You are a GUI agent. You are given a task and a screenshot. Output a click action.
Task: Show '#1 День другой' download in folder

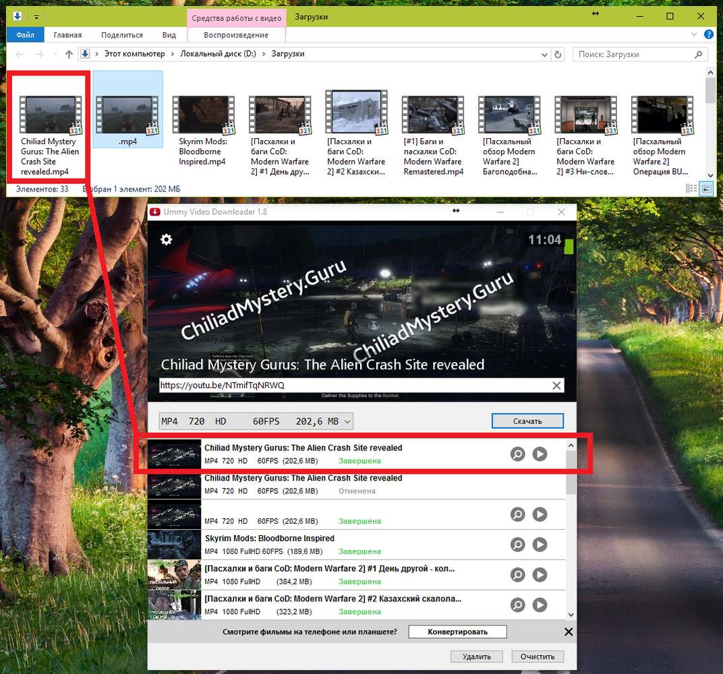(x=518, y=574)
